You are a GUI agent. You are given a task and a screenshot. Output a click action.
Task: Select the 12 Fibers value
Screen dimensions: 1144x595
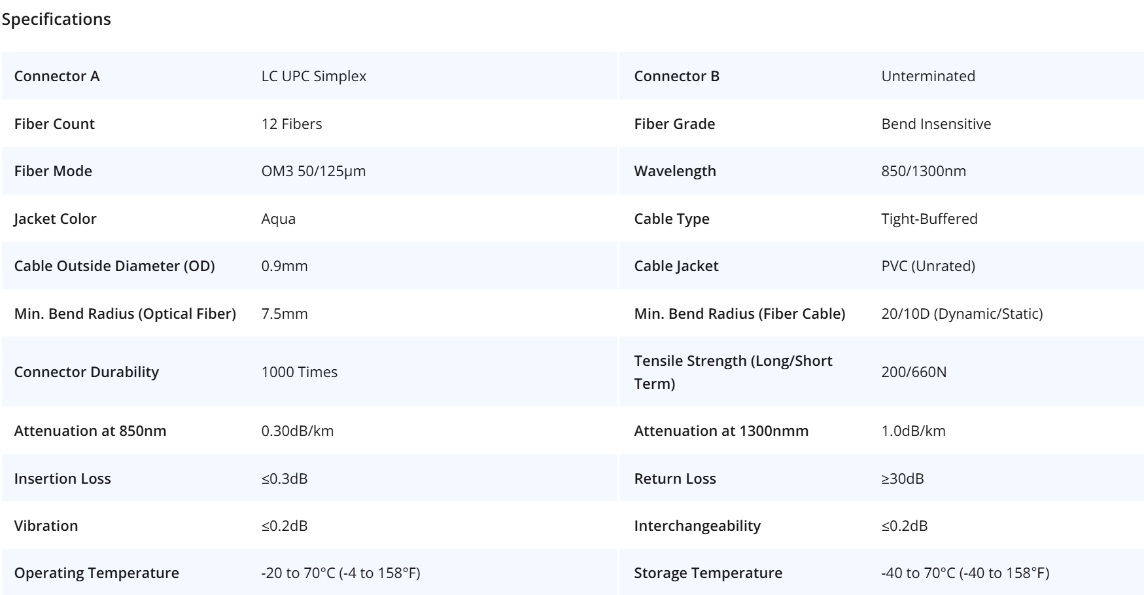pos(292,124)
